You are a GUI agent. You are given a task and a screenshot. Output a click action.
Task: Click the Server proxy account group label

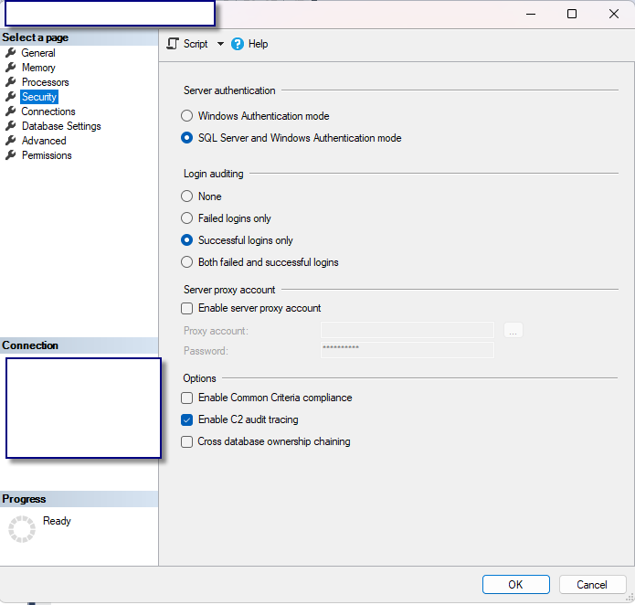(229, 290)
